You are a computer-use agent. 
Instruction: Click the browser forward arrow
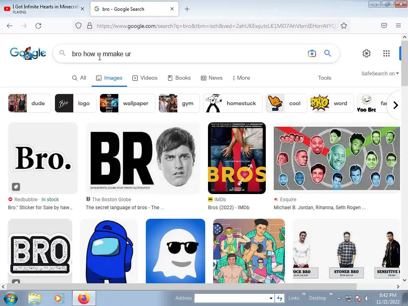tap(24, 25)
